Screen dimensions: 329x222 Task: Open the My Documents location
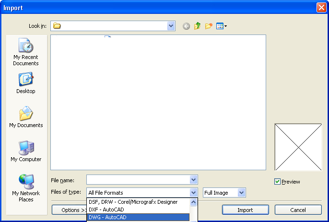click(26, 117)
